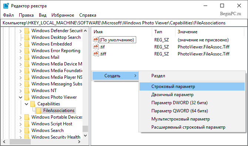
Task: Expand the Windows Defender Security node
Action: 21,31
